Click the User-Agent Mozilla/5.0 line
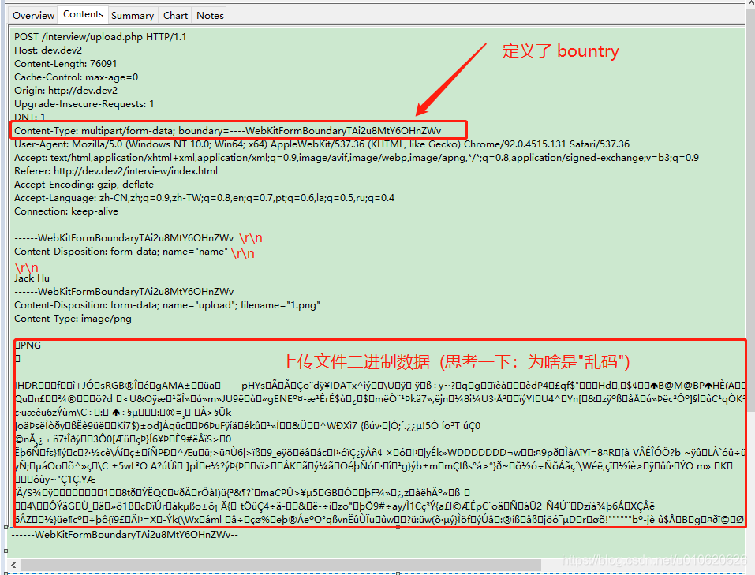The width and height of the screenshot is (755, 575). pyautogui.click(x=322, y=144)
